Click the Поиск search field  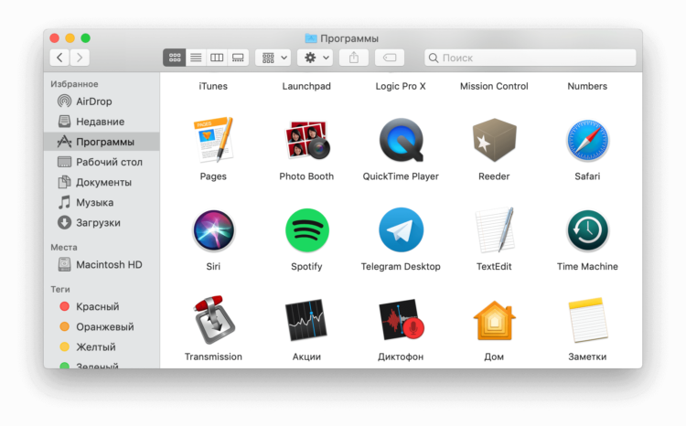[x=531, y=58]
